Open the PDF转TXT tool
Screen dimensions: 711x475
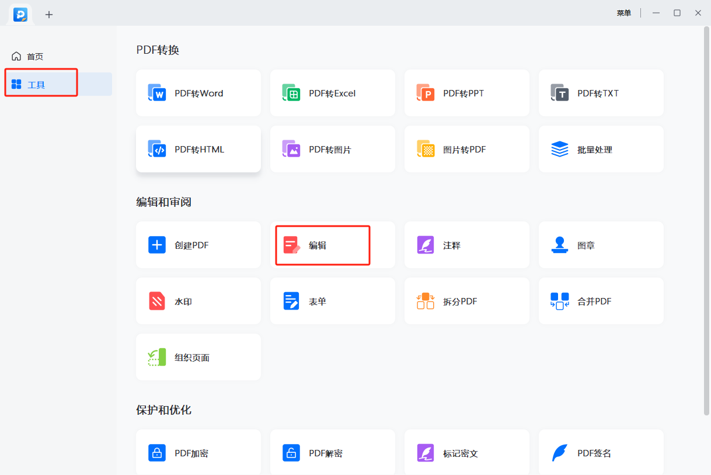click(601, 93)
